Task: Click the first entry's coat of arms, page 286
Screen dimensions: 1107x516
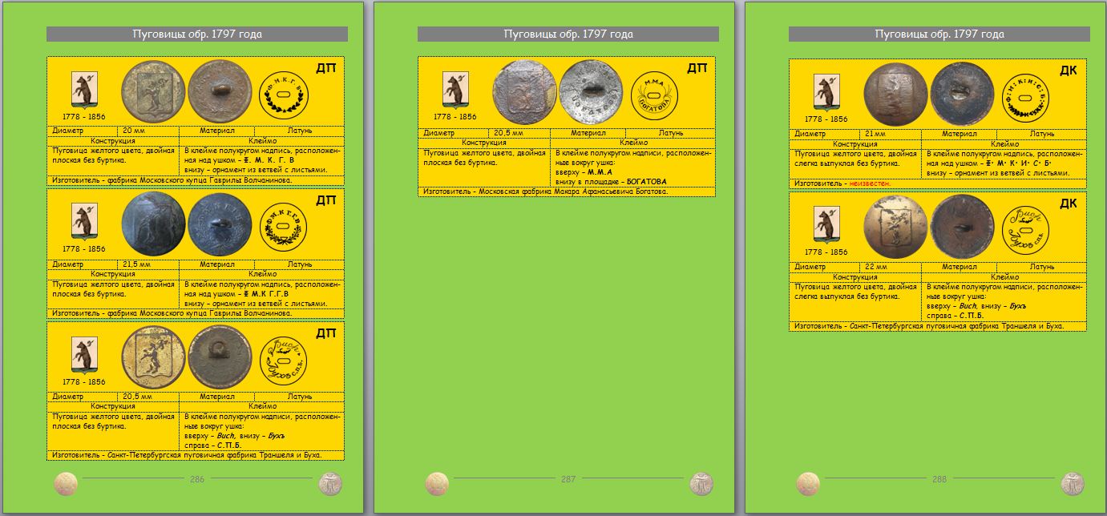Action: coord(84,88)
